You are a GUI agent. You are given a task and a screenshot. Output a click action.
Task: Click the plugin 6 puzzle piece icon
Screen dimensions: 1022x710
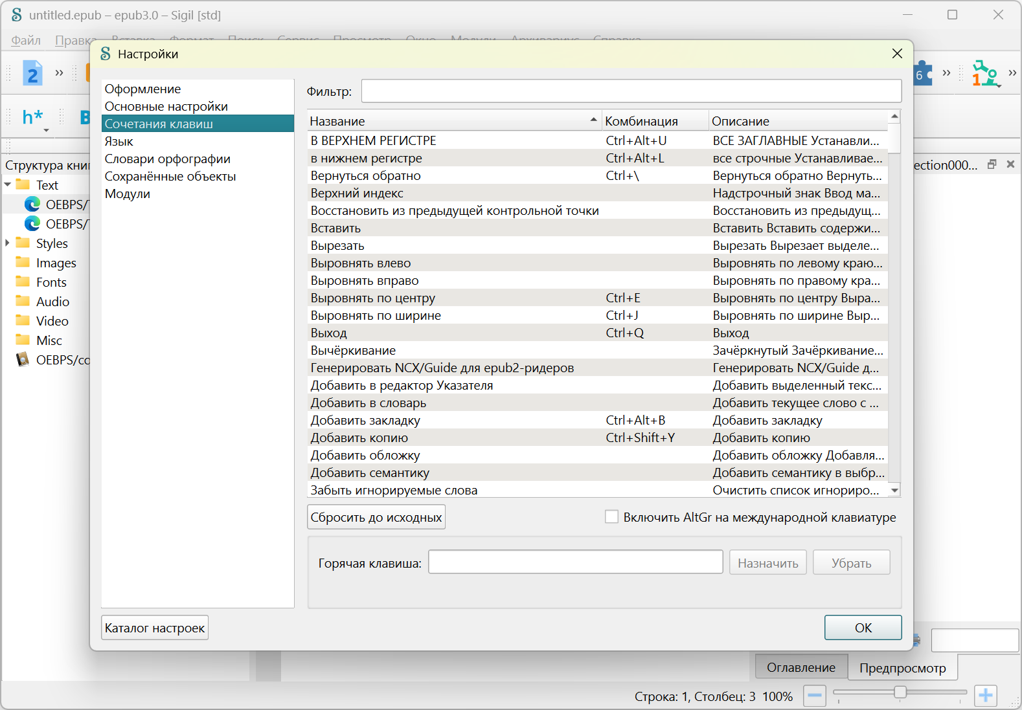click(x=922, y=74)
